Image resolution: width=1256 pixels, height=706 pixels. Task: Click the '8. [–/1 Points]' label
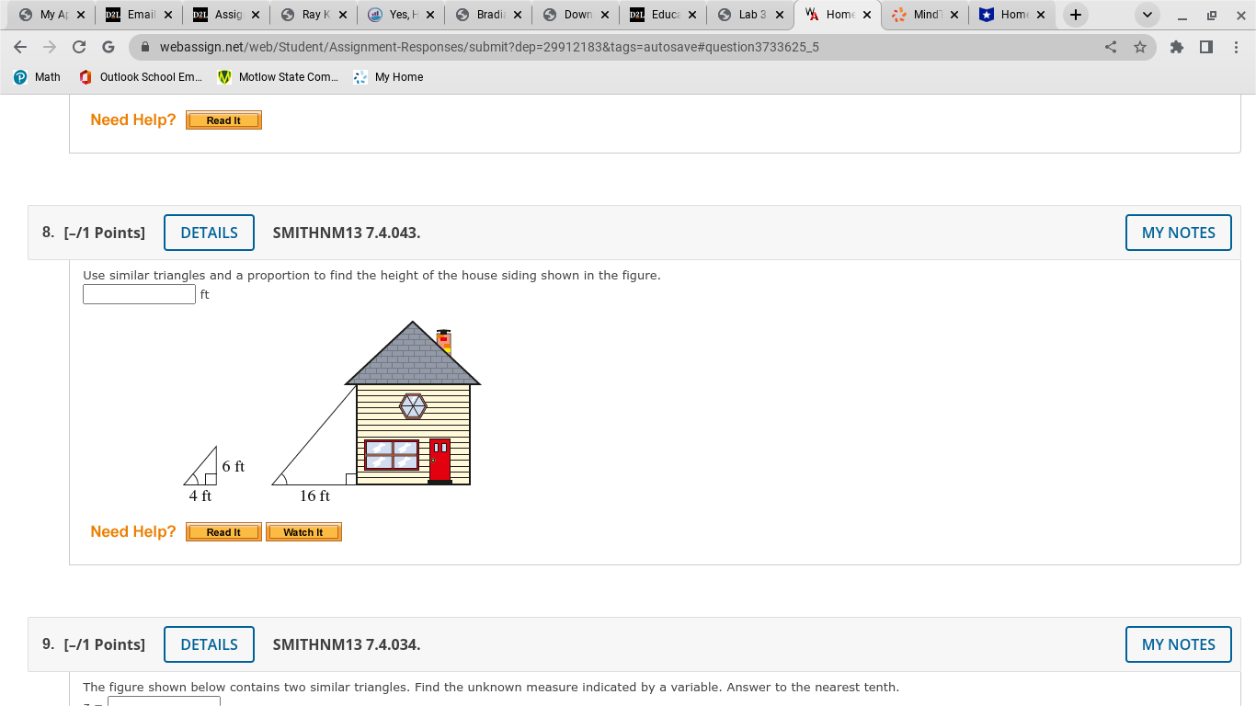tap(94, 233)
